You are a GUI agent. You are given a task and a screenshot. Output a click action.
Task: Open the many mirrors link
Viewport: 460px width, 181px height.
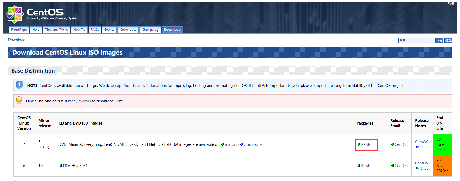click(x=79, y=101)
